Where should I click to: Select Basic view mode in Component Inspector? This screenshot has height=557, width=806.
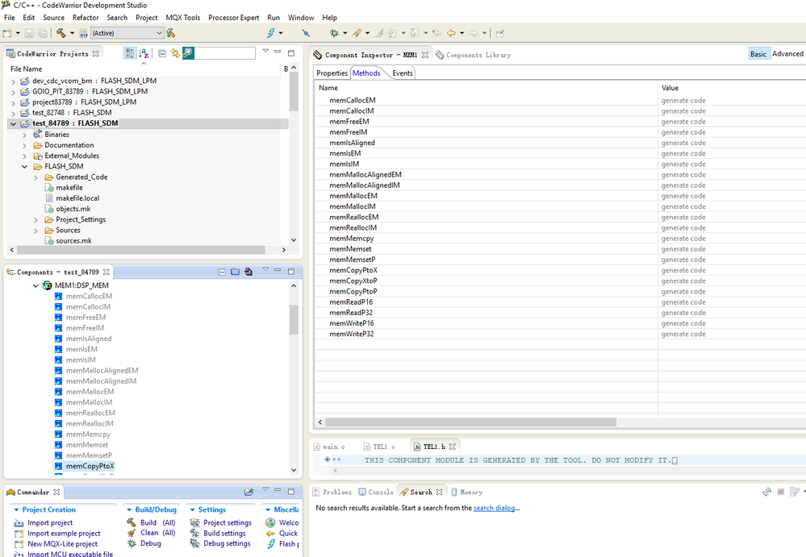pyautogui.click(x=758, y=54)
